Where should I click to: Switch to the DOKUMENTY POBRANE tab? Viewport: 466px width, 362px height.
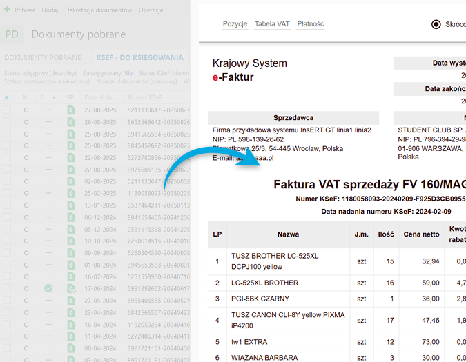[x=42, y=57]
